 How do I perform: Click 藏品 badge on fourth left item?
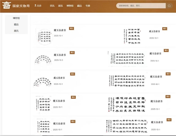pos(73,97)
